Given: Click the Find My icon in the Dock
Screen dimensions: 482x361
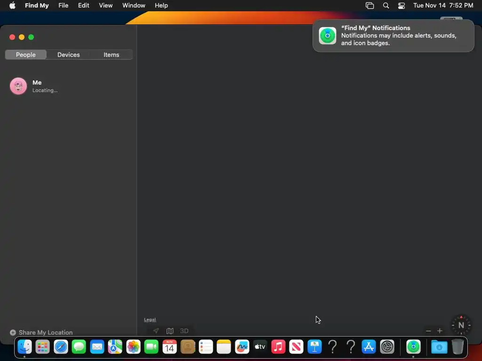Looking at the screenshot, I should coord(413,347).
